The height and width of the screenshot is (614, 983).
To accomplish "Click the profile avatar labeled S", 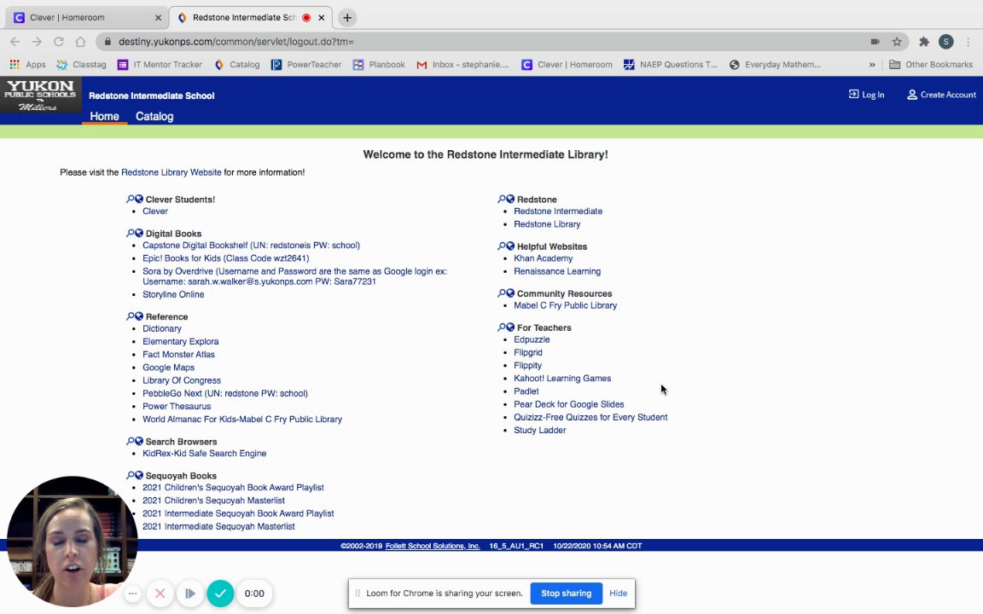I will pyautogui.click(x=946, y=41).
